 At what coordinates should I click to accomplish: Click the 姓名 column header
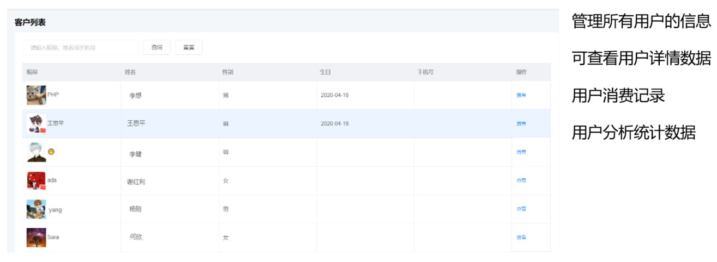[130, 72]
